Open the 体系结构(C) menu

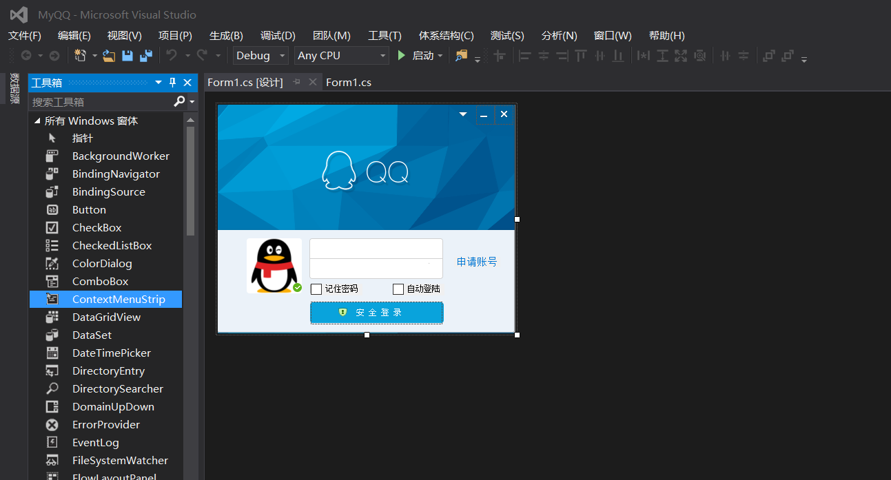(x=447, y=36)
